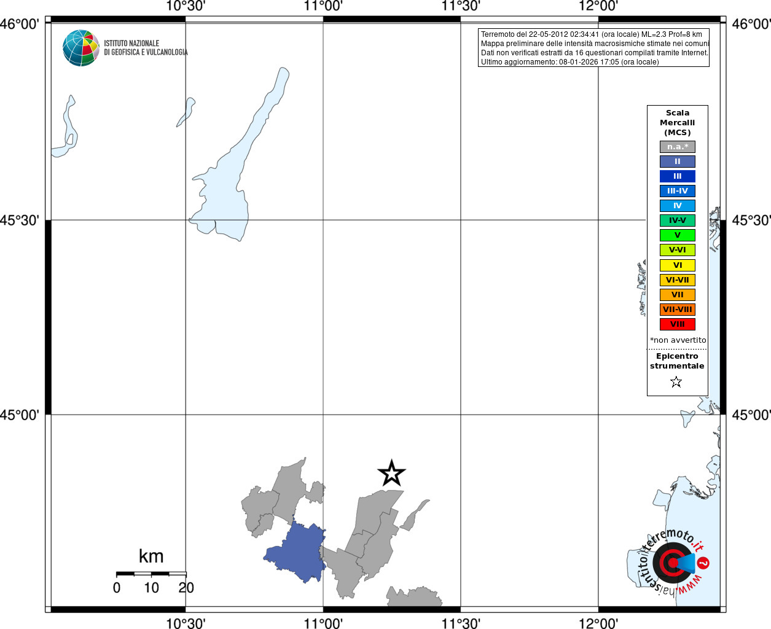771x629 pixels.
Task: Select the III-IV intensity legend swatch
Action: pos(678,191)
